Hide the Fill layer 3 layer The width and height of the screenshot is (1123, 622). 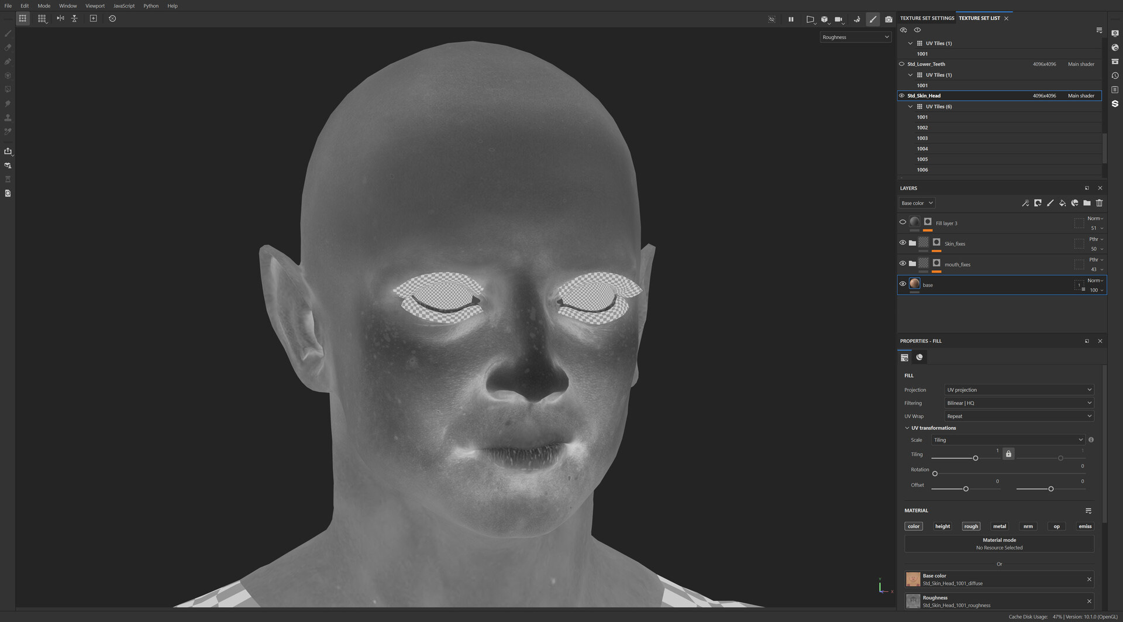(x=902, y=222)
